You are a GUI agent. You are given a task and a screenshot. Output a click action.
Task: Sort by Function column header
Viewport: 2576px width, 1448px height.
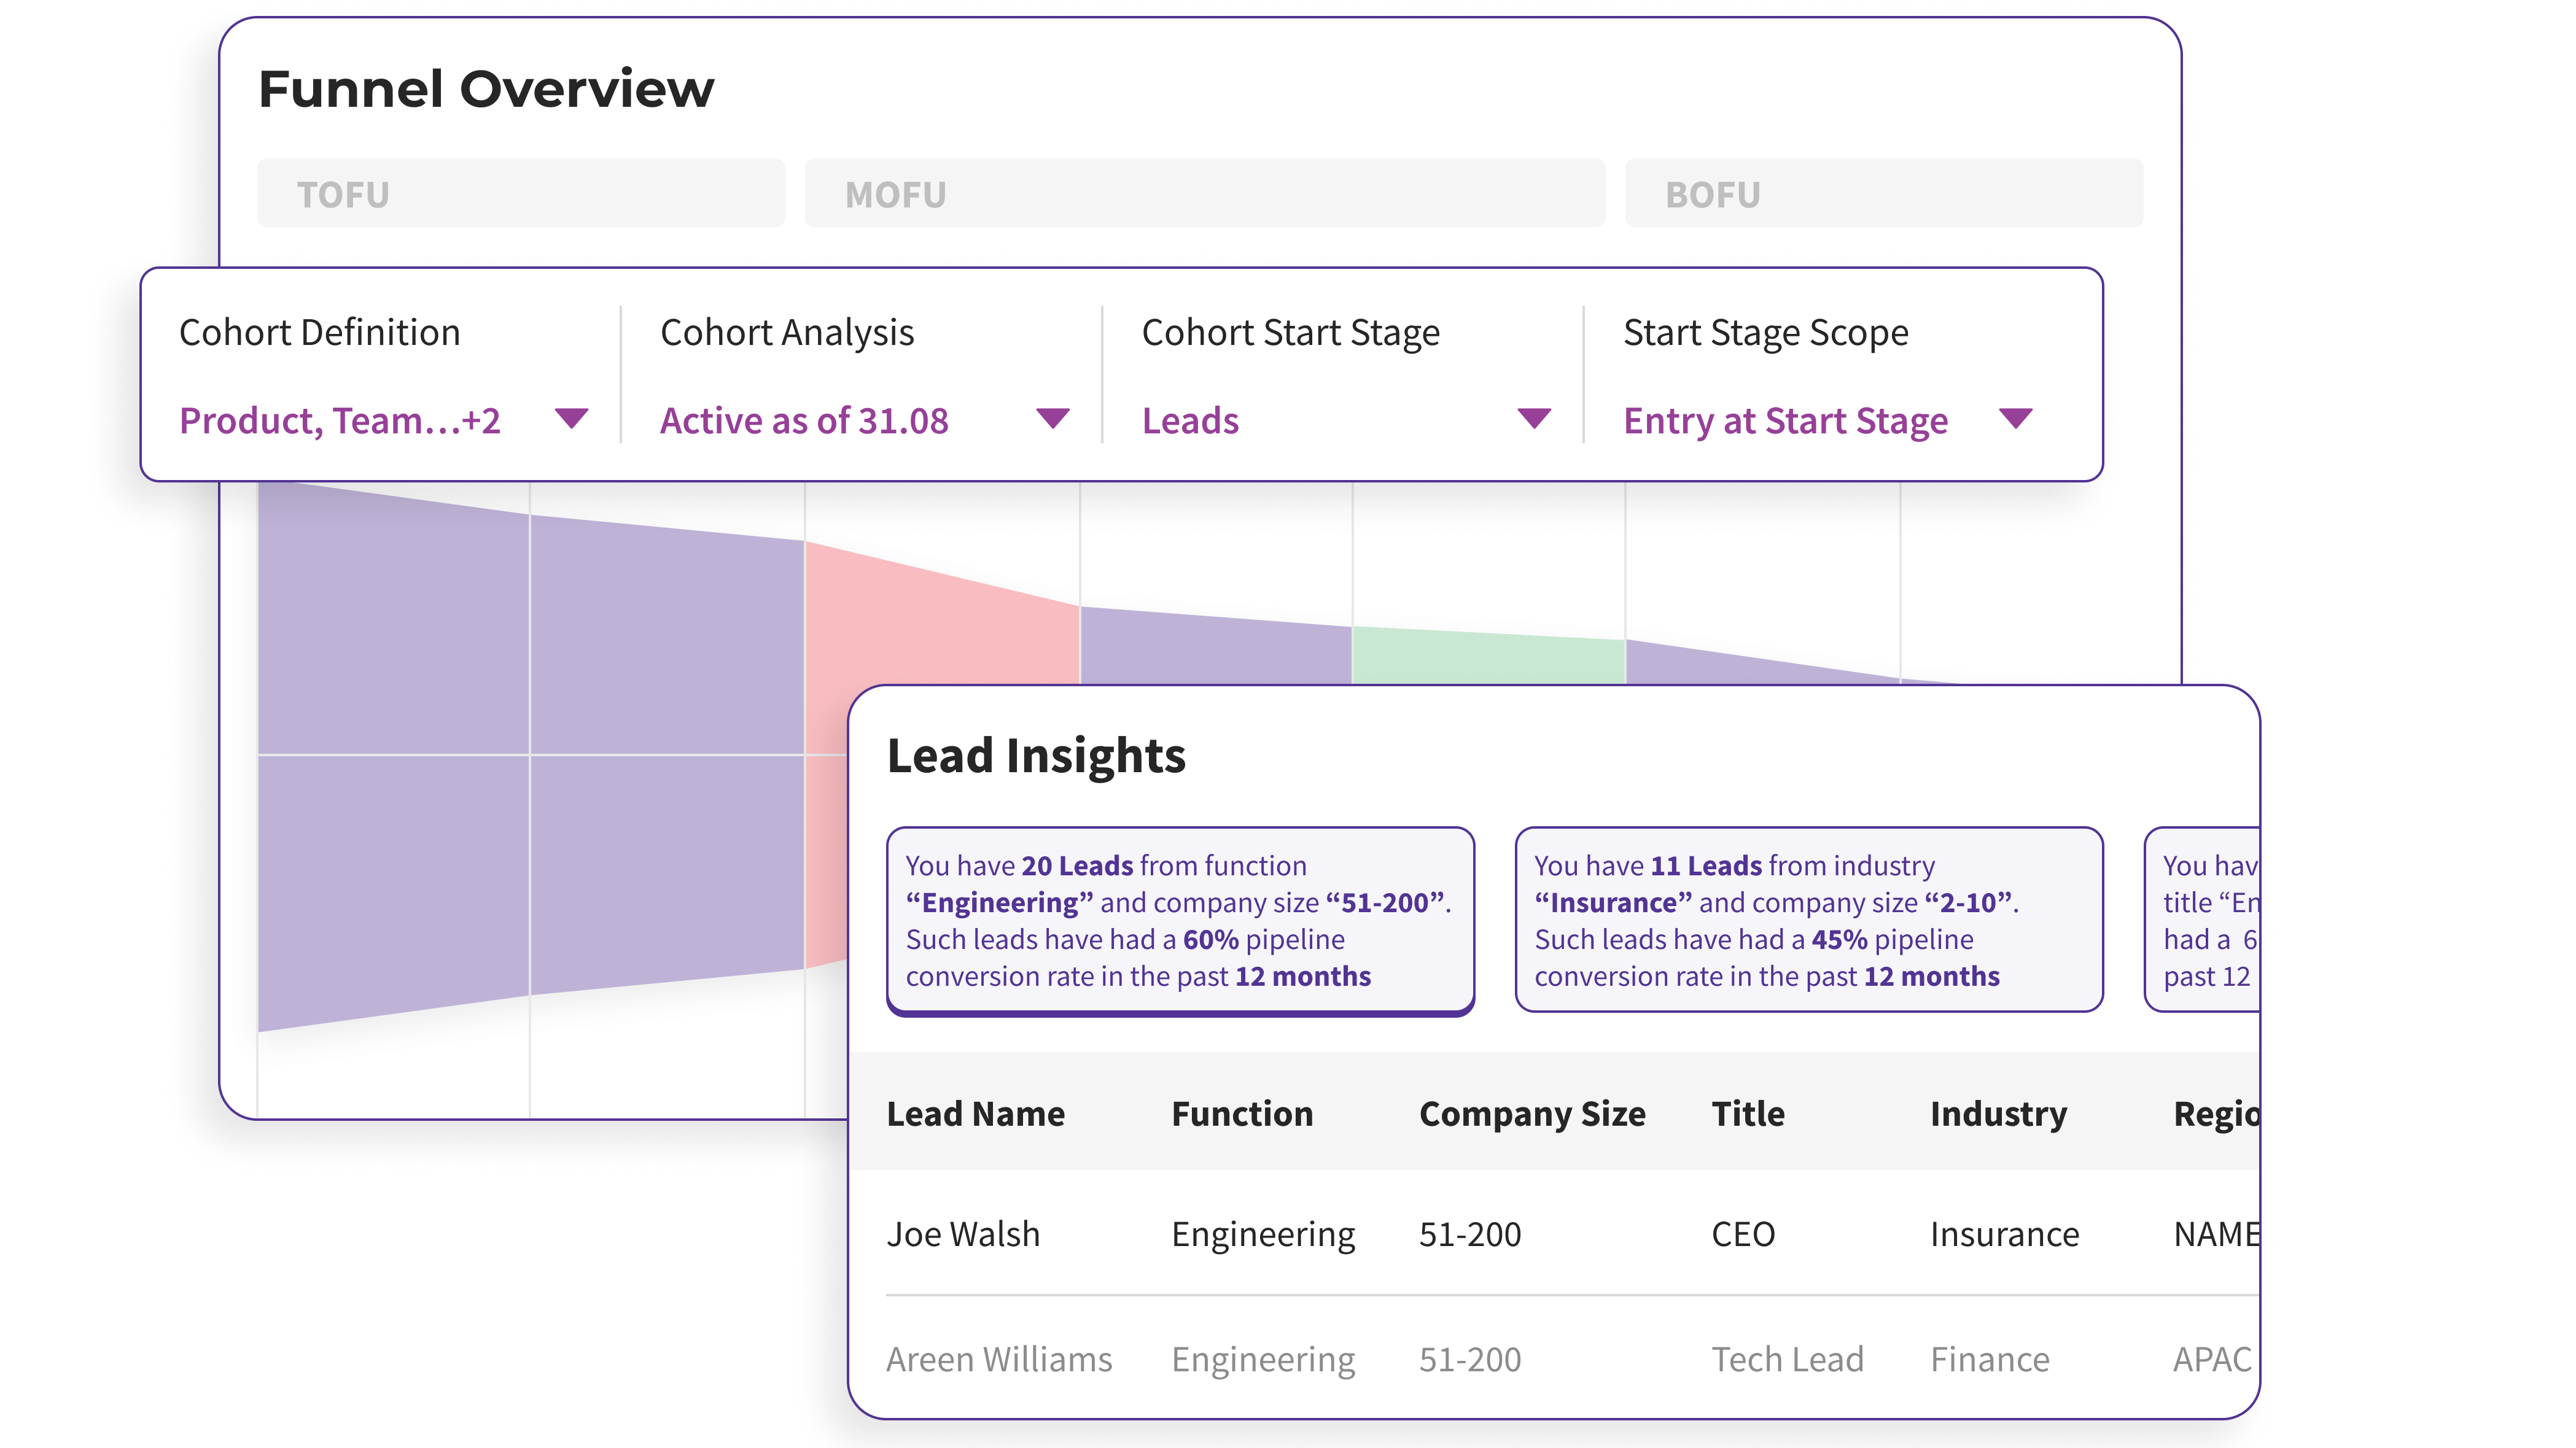click(1242, 1113)
